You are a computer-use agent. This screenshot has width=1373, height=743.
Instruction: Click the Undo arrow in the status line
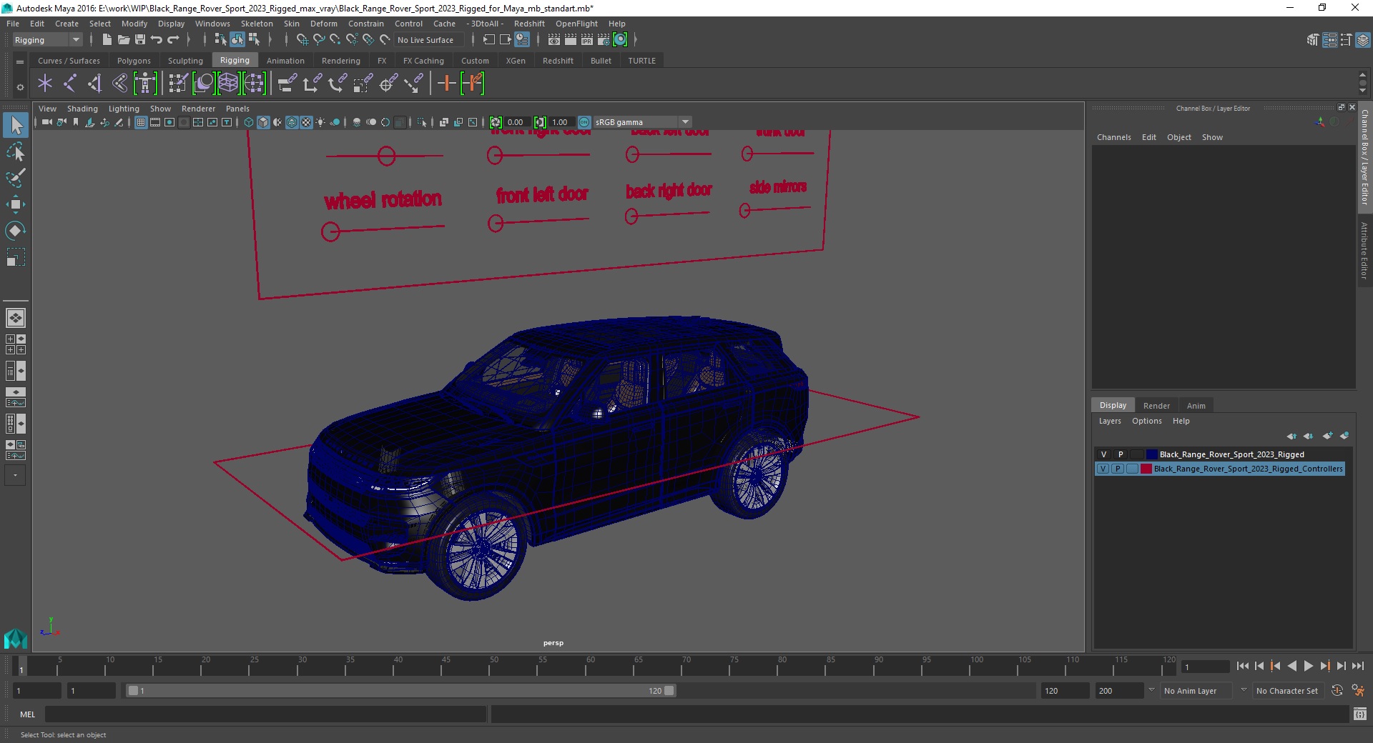157,40
